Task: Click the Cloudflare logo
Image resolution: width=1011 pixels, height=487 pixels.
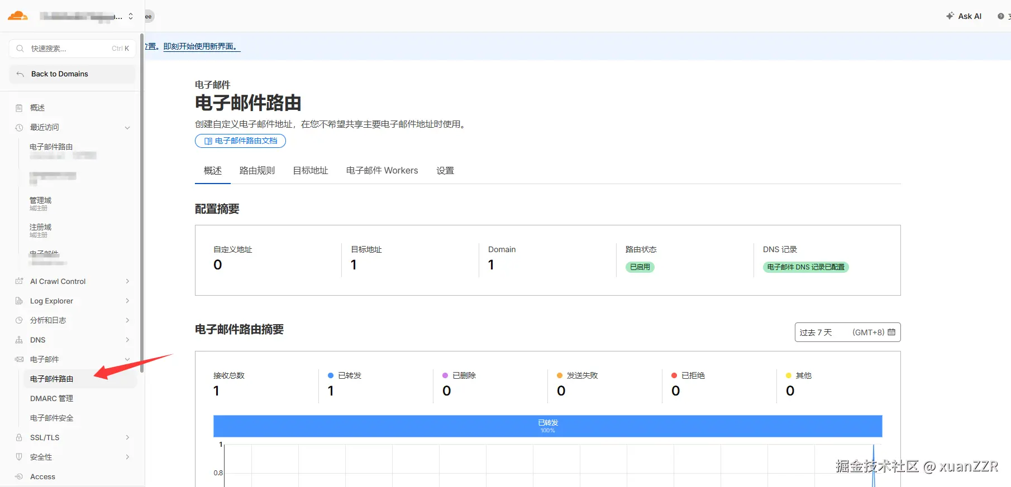Action: (18, 16)
